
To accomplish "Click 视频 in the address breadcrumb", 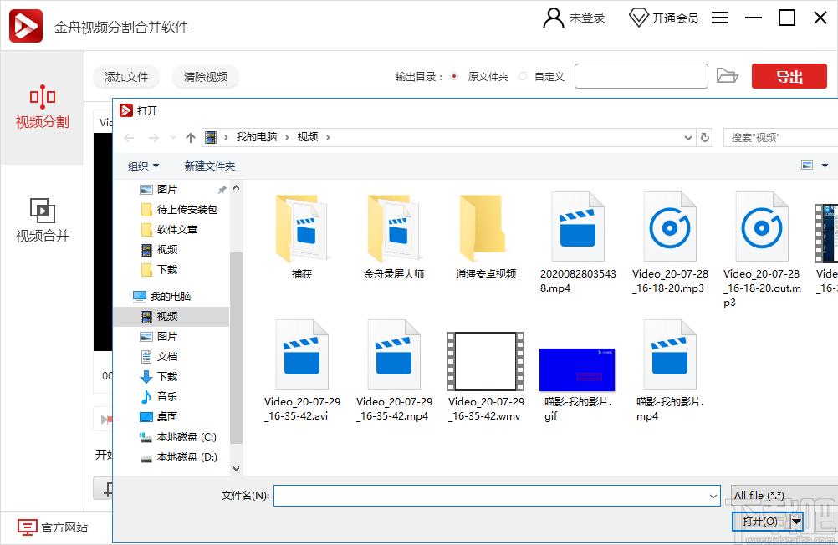I will [307, 137].
